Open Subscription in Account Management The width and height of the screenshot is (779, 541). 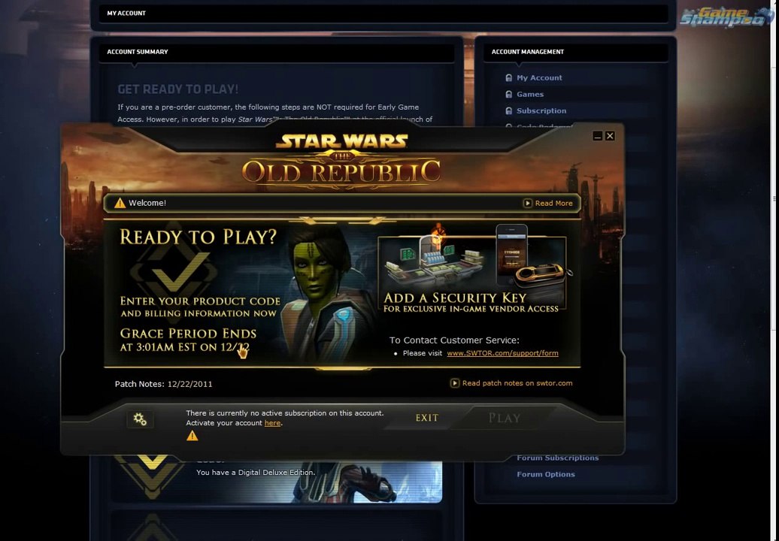[541, 110]
